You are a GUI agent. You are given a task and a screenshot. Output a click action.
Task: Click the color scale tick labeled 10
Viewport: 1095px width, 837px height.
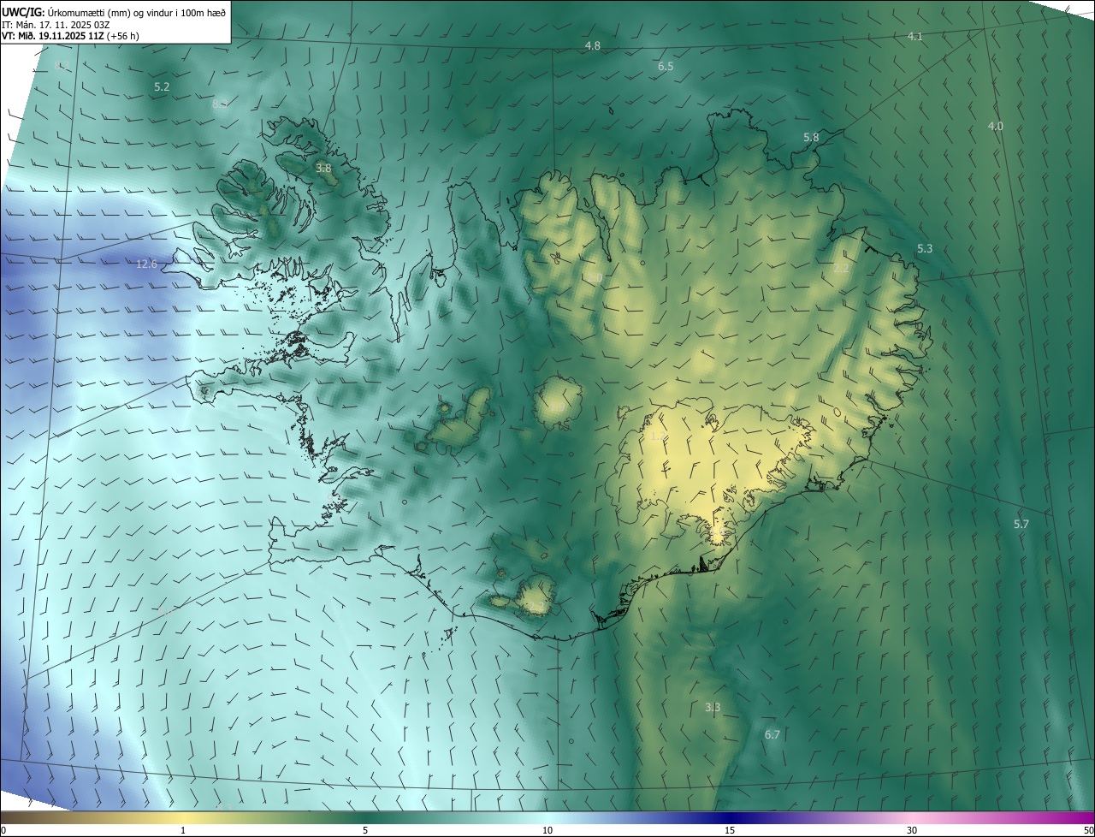[547, 830]
